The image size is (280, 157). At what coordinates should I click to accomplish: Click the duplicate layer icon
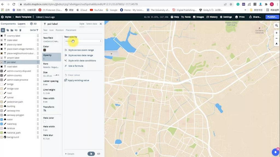(8, 30)
